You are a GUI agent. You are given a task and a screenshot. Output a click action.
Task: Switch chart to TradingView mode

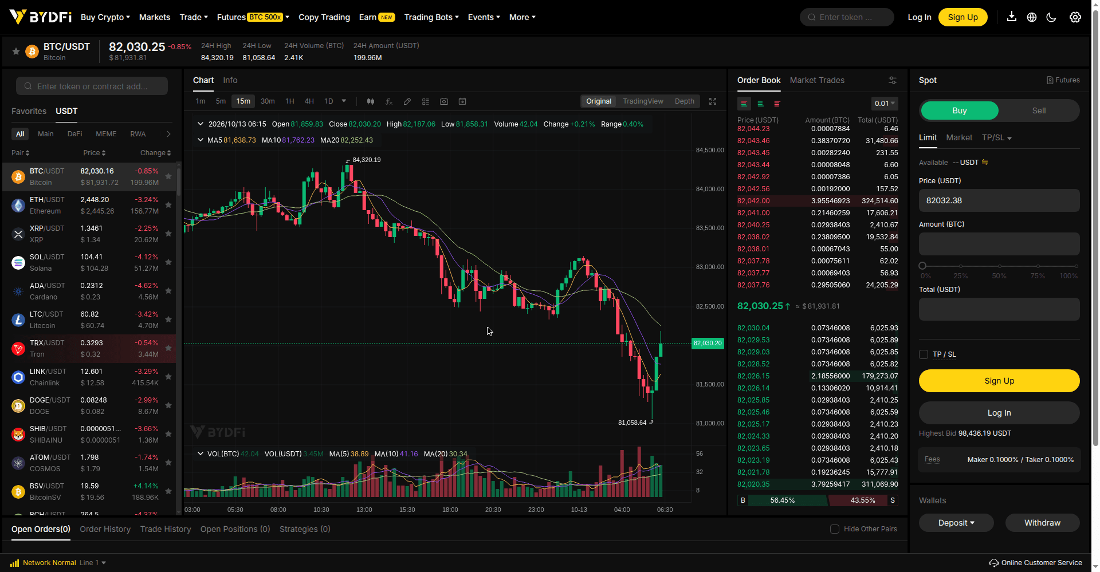pos(643,101)
